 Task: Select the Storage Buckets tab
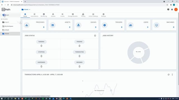[x=73, y=15]
